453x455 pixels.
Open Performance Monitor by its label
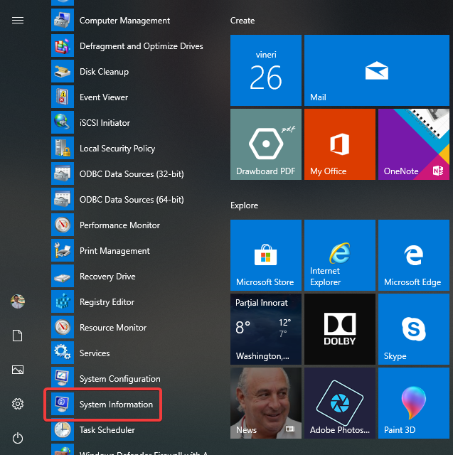click(x=119, y=225)
